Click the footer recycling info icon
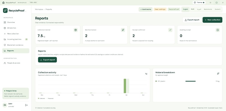The width and height of the screenshot is (226, 111). [x=36, y=108]
